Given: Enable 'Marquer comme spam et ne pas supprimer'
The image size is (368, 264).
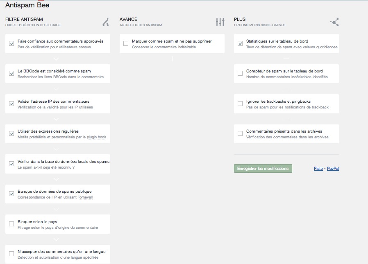Looking at the screenshot, I should pyautogui.click(x=126, y=43).
